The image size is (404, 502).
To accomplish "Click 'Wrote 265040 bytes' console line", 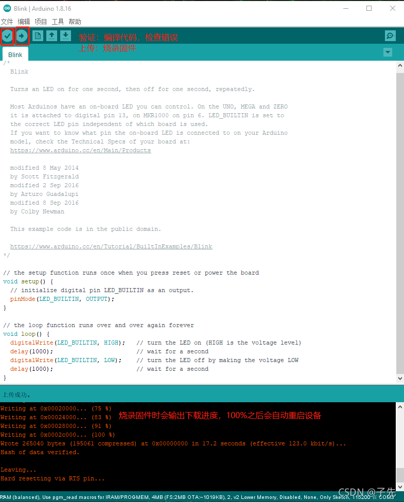I will point(173,443).
